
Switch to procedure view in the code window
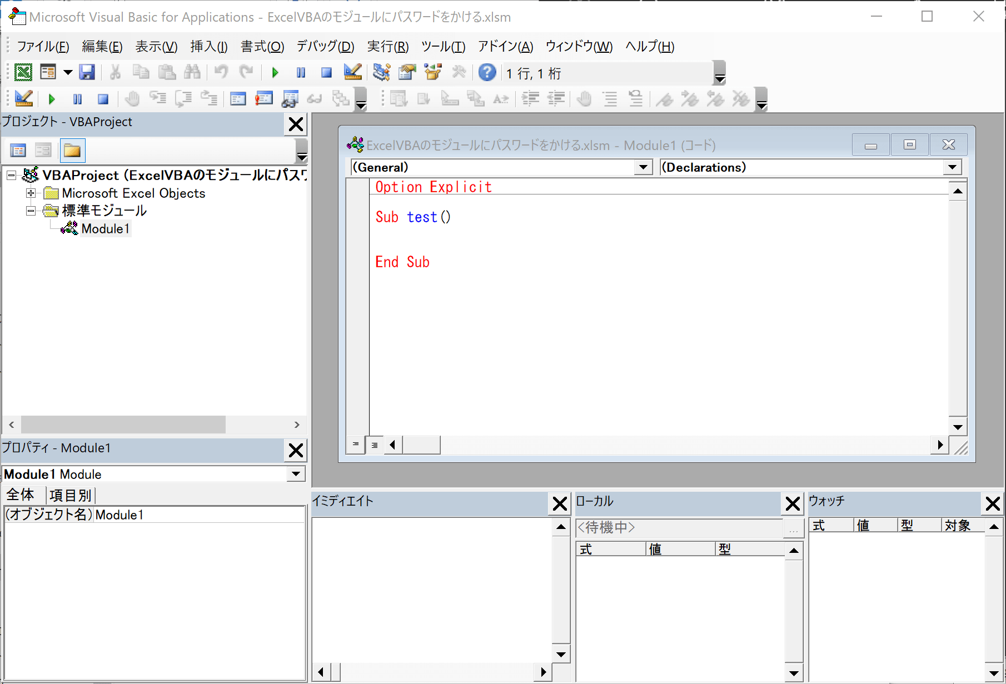tap(356, 445)
